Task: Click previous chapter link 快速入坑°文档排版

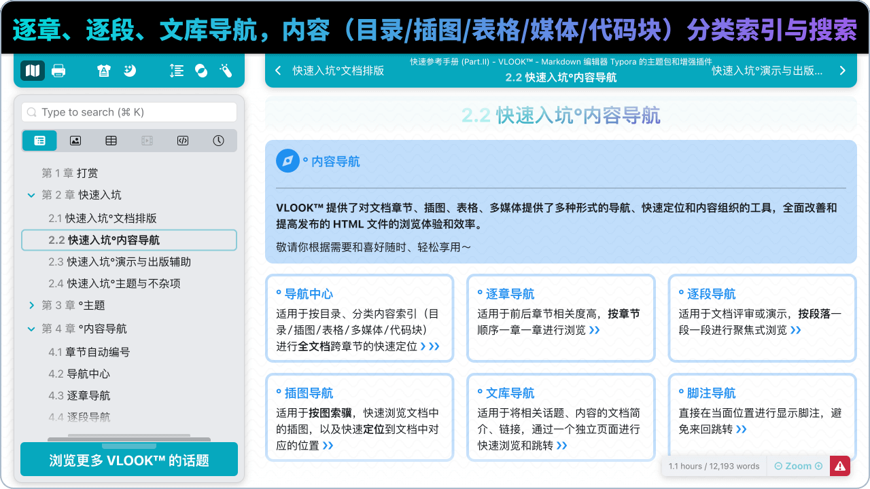Action: tap(338, 71)
